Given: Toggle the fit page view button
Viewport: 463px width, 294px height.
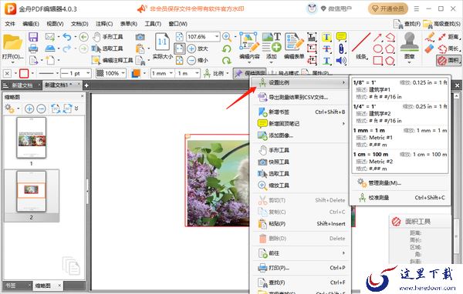Looking at the screenshot, I should [180, 48].
